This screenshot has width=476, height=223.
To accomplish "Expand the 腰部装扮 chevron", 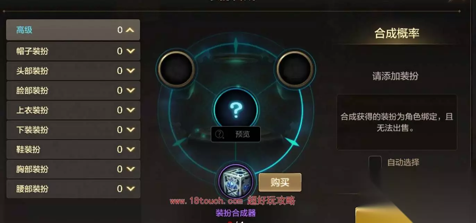I will [x=130, y=189].
